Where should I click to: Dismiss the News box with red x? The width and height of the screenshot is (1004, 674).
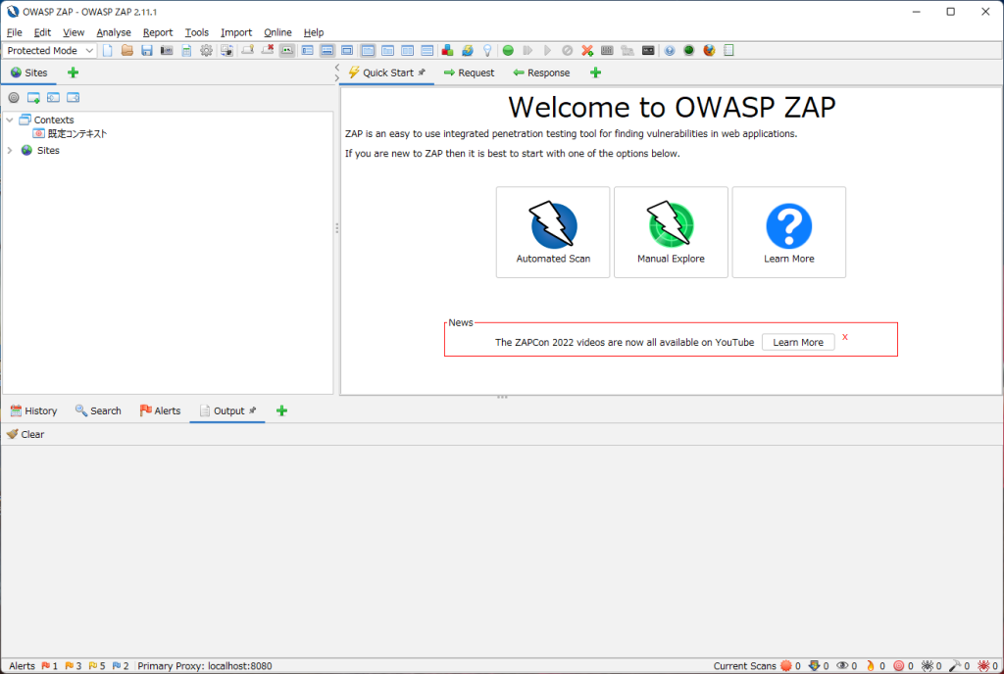click(x=845, y=337)
